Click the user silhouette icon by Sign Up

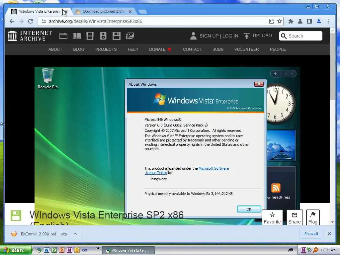tap(193, 36)
